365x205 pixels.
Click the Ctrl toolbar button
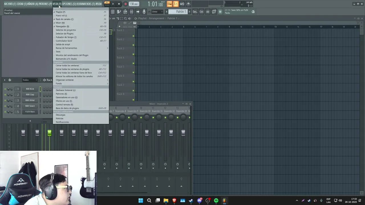(202, 12)
